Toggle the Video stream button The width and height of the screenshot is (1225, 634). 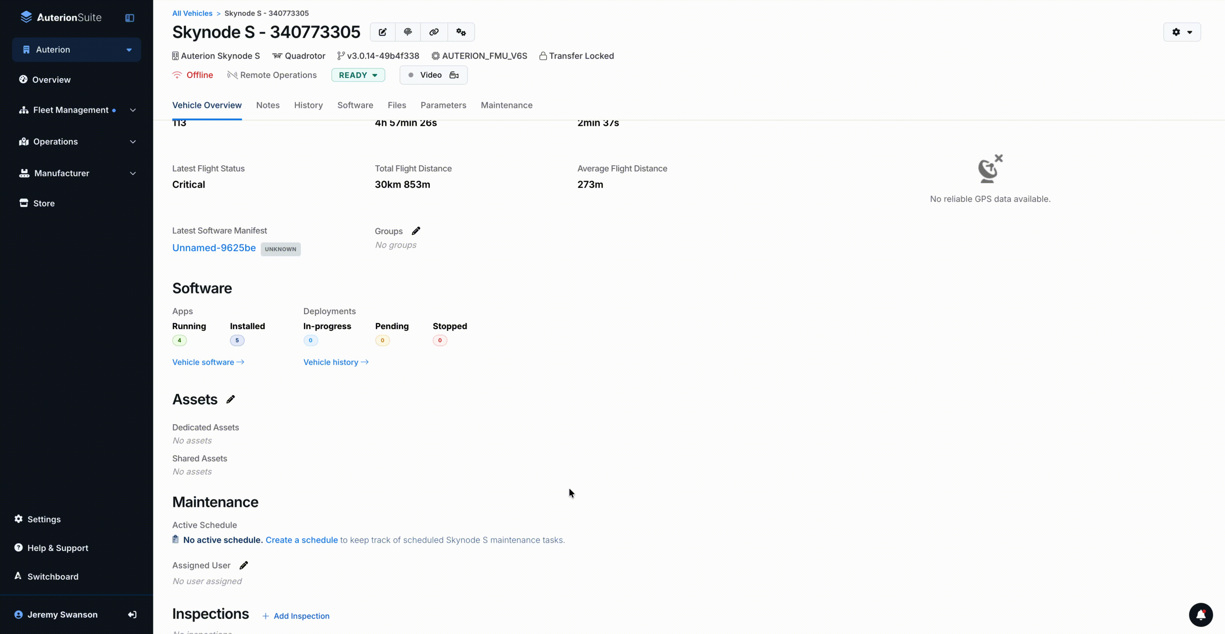click(x=433, y=75)
